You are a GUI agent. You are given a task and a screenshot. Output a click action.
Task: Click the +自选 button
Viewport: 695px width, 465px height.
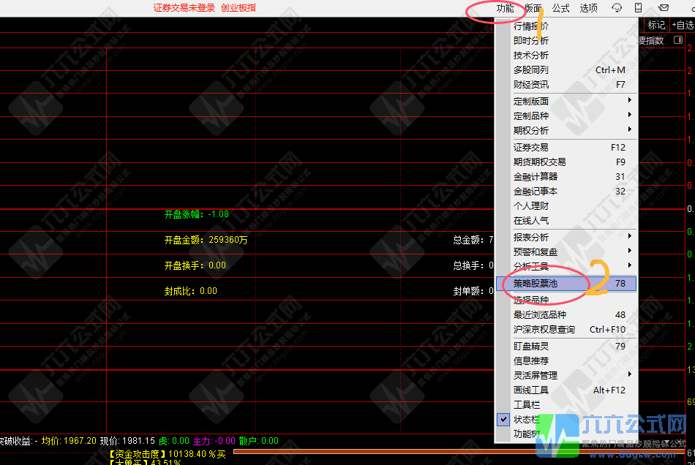683,25
